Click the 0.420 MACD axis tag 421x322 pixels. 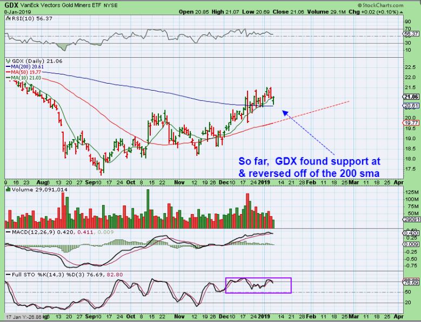[411, 234]
